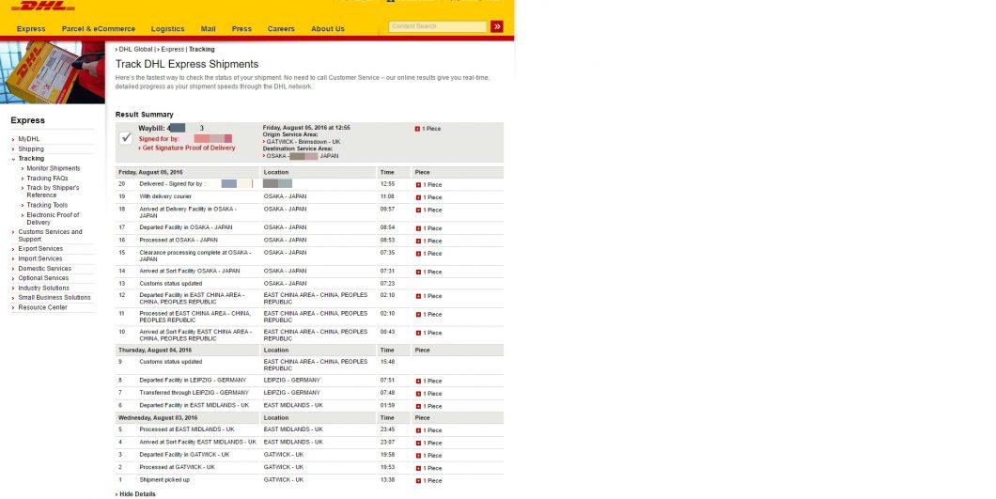Viewport: 996px width, 499px height.
Task: Open the Logistics menu
Action: (x=167, y=28)
